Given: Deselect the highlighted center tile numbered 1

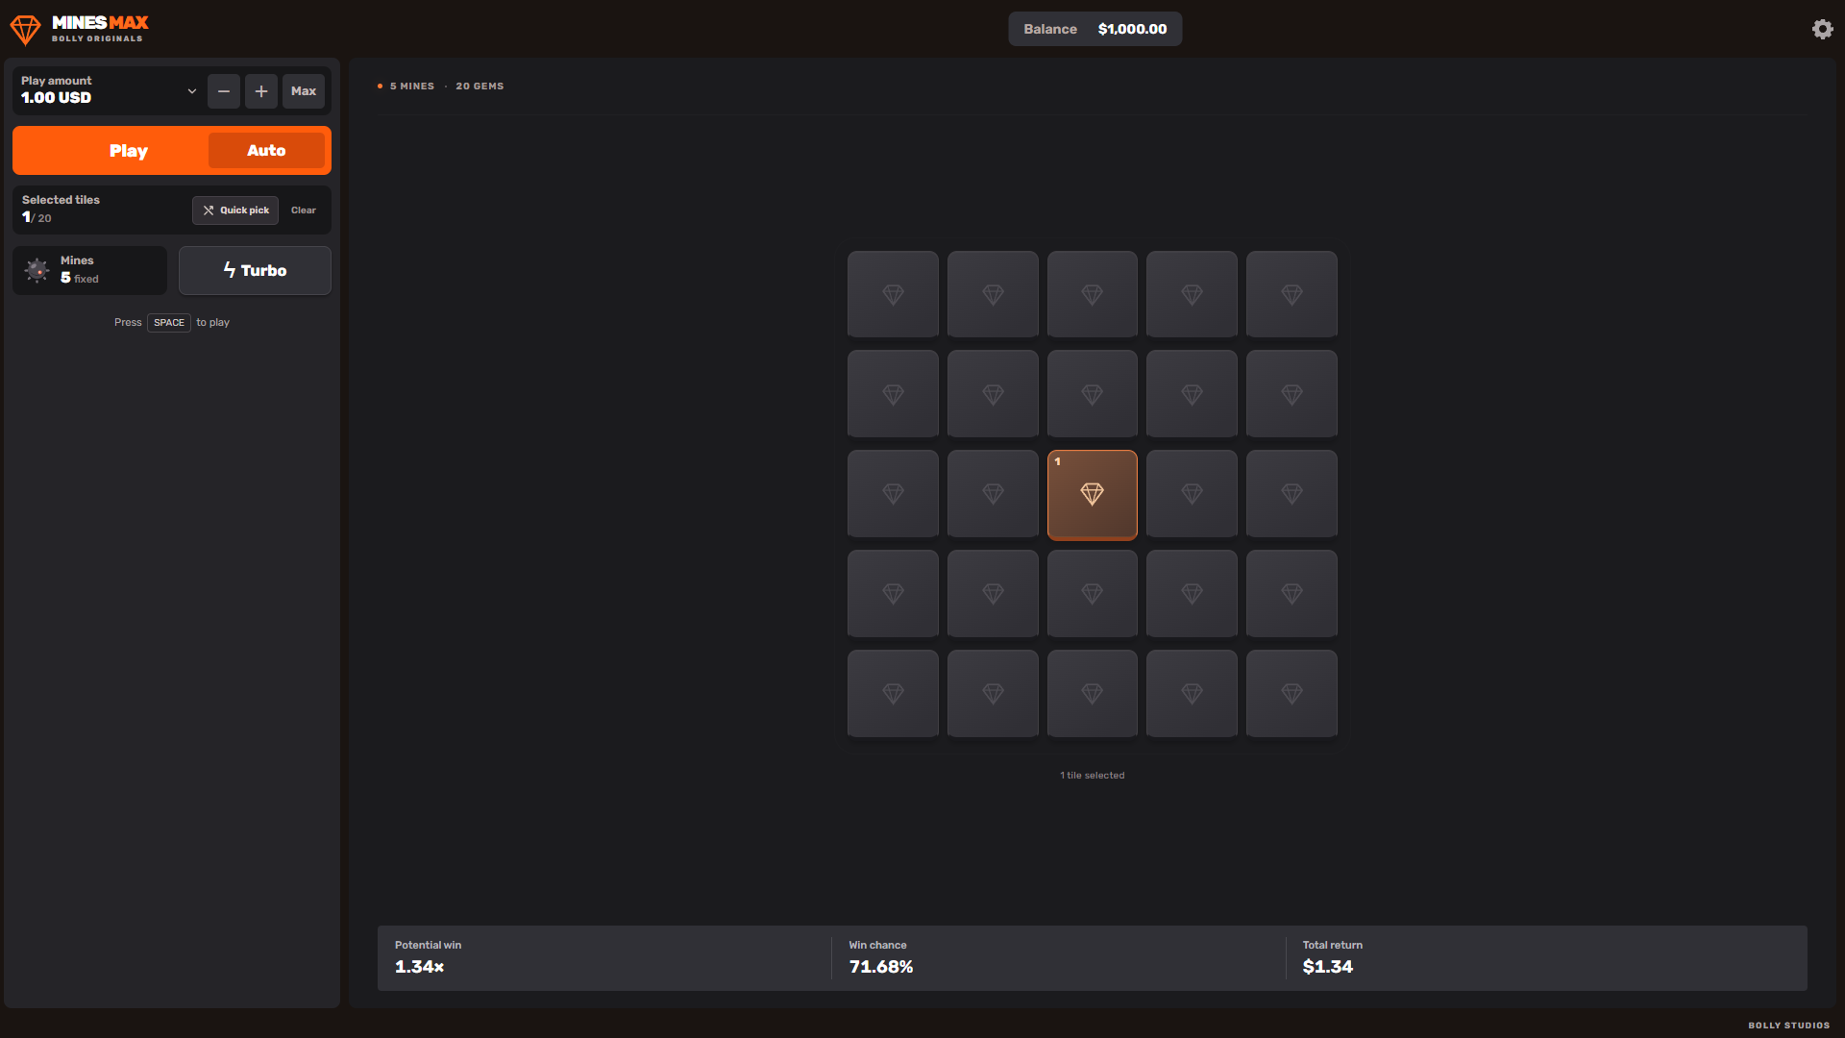Looking at the screenshot, I should tap(1093, 495).
